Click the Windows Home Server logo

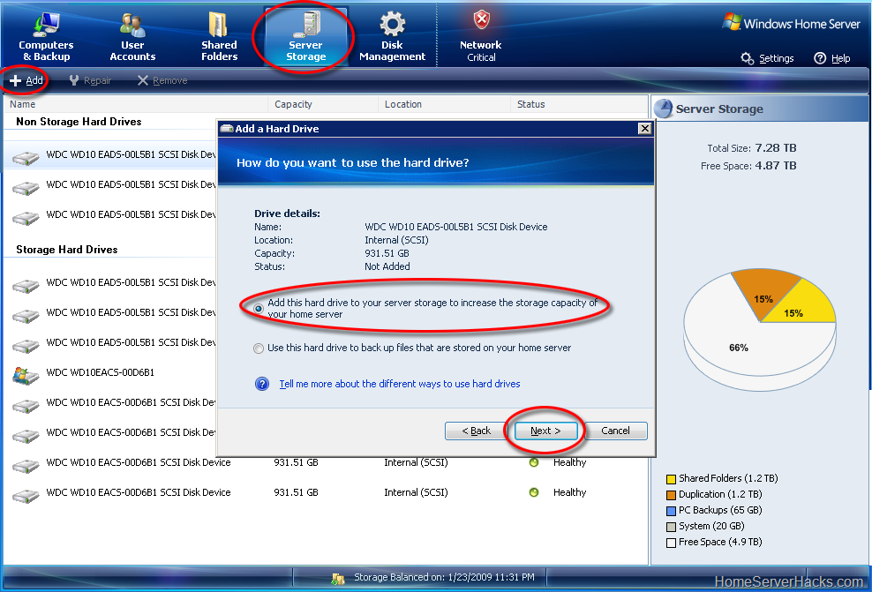point(791,23)
